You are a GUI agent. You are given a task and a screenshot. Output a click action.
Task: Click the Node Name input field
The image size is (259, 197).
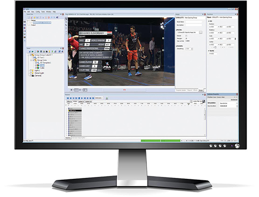[x=193, y=22]
